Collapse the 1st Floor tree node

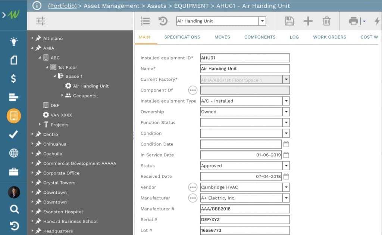[47, 67]
